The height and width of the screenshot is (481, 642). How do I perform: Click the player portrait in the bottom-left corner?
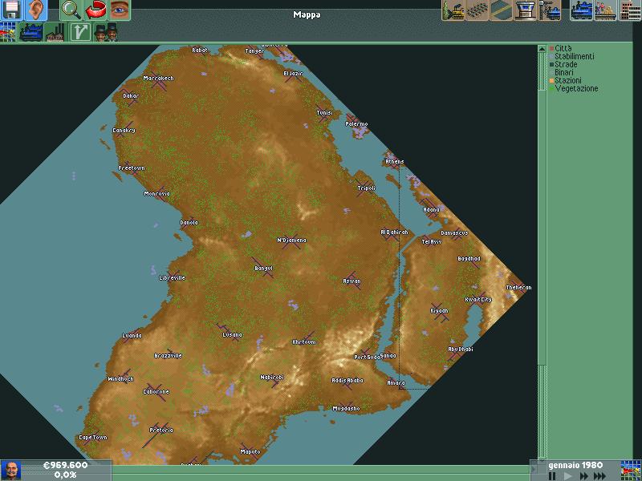pyautogui.click(x=11, y=471)
